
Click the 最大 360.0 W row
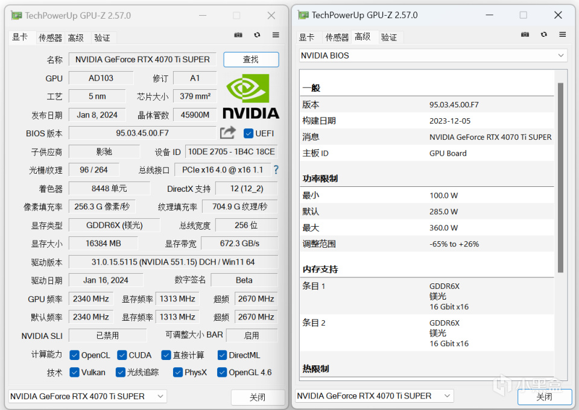(427, 228)
